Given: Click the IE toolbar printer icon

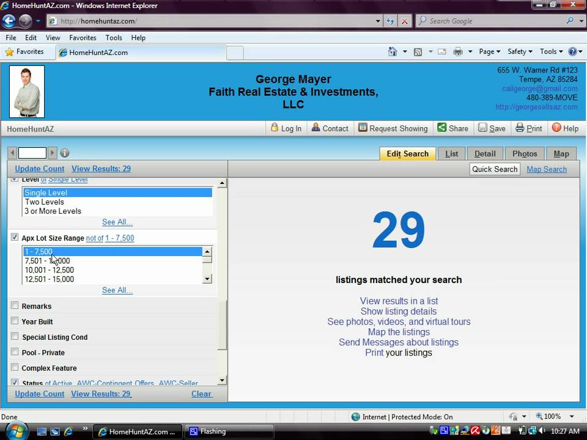Looking at the screenshot, I should [458, 51].
